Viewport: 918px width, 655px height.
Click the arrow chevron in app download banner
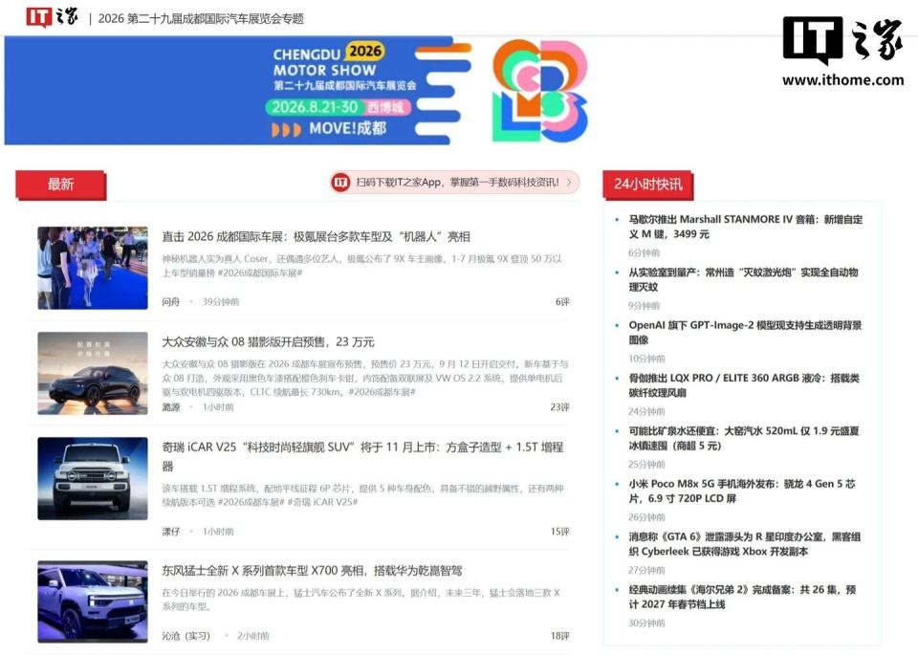click(x=569, y=183)
